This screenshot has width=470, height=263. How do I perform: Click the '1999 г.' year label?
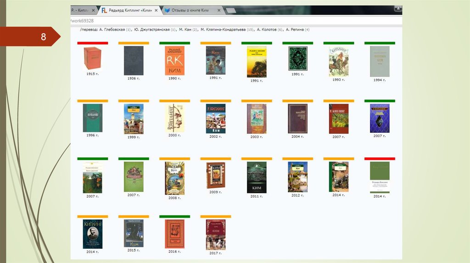[134, 137]
